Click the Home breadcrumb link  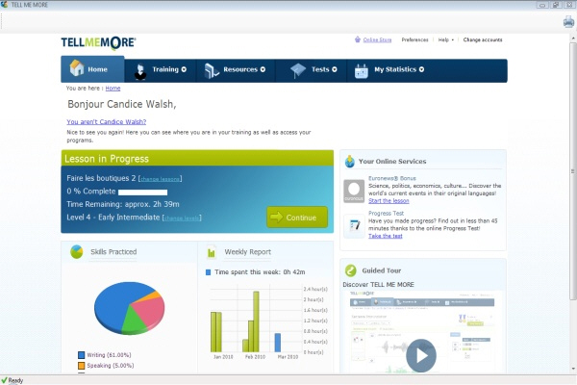tap(113, 88)
